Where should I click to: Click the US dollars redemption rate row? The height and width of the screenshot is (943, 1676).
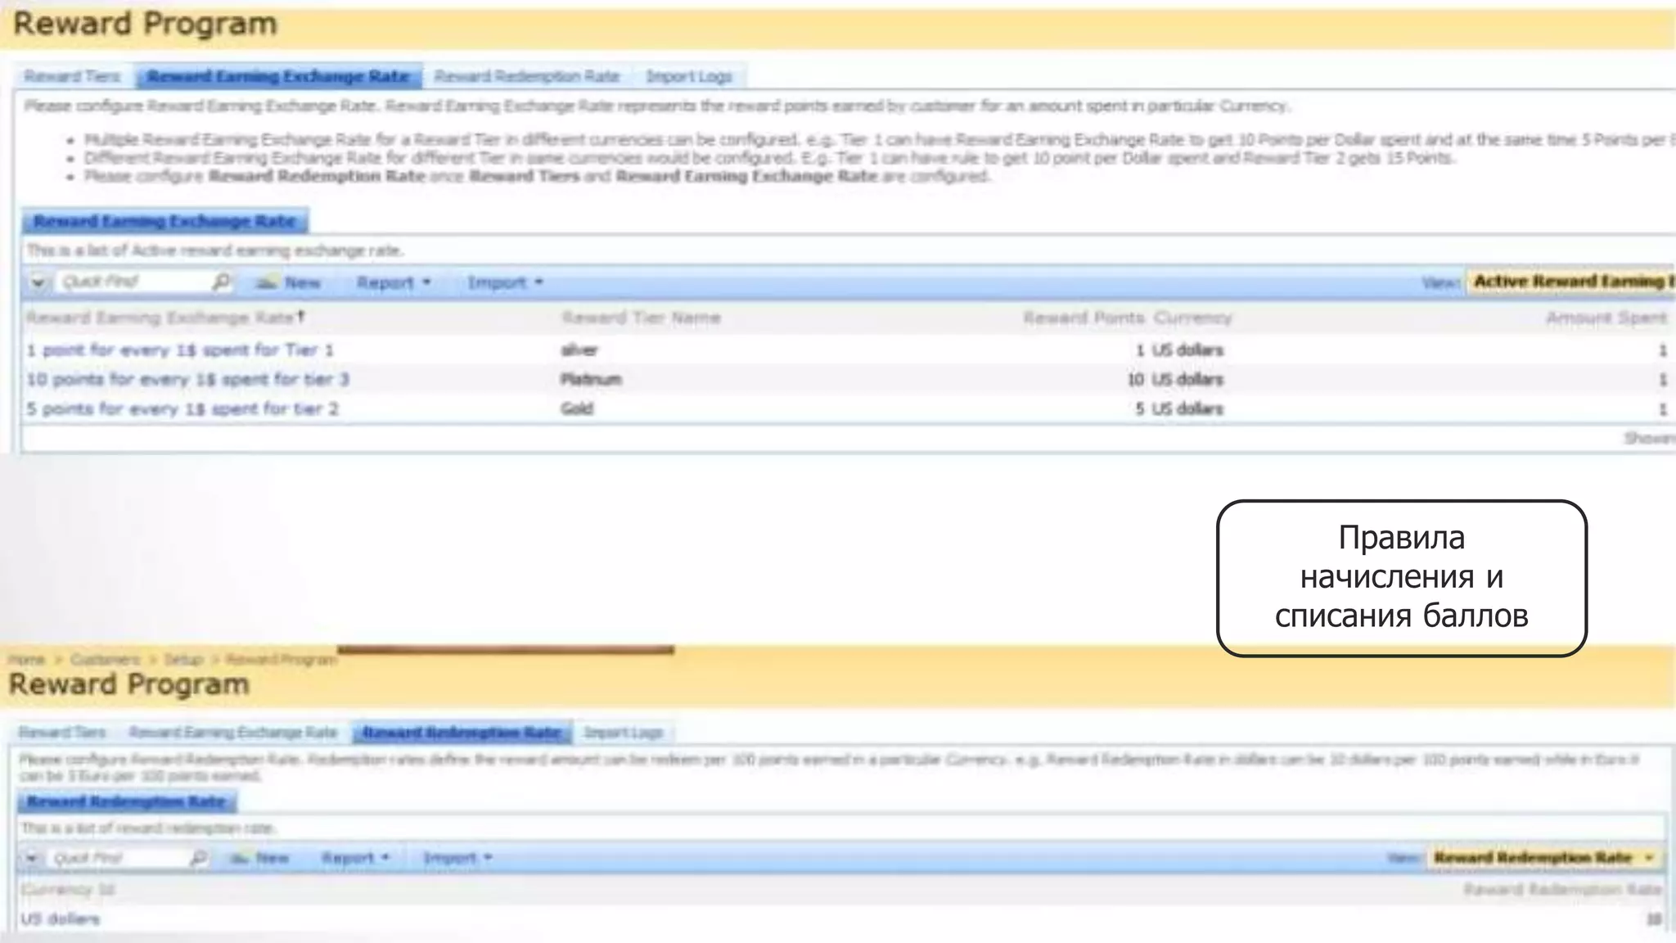click(61, 919)
